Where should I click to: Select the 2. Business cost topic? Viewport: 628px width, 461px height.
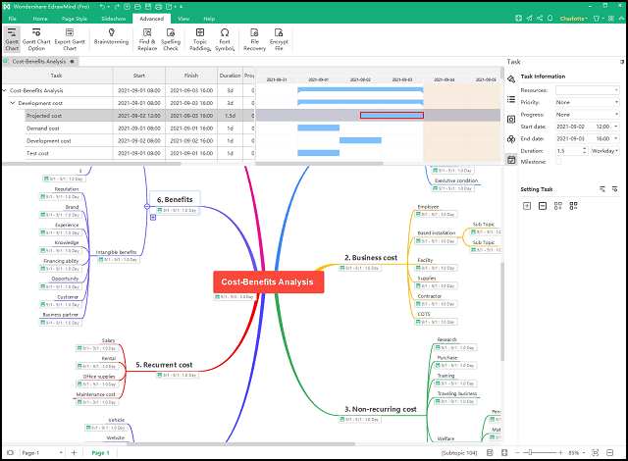[371, 258]
